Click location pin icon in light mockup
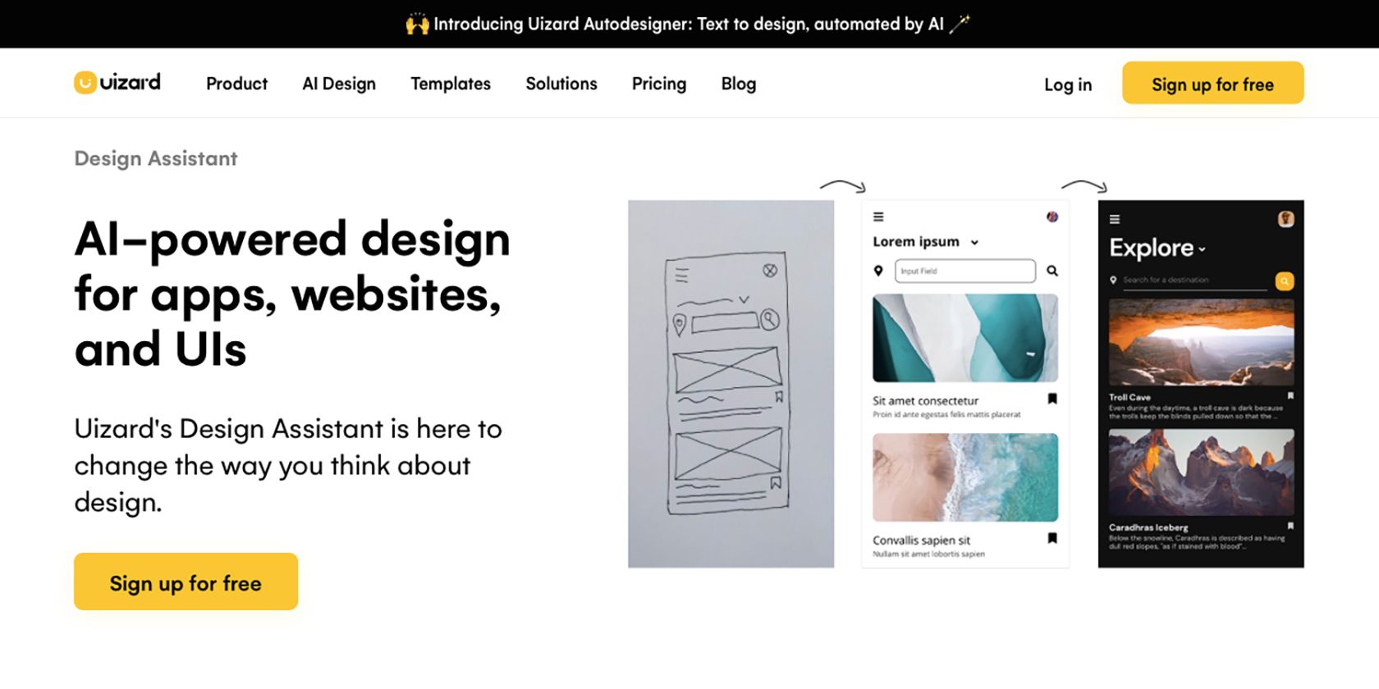Image resolution: width=1379 pixels, height=689 pixels. coord(878,271)
